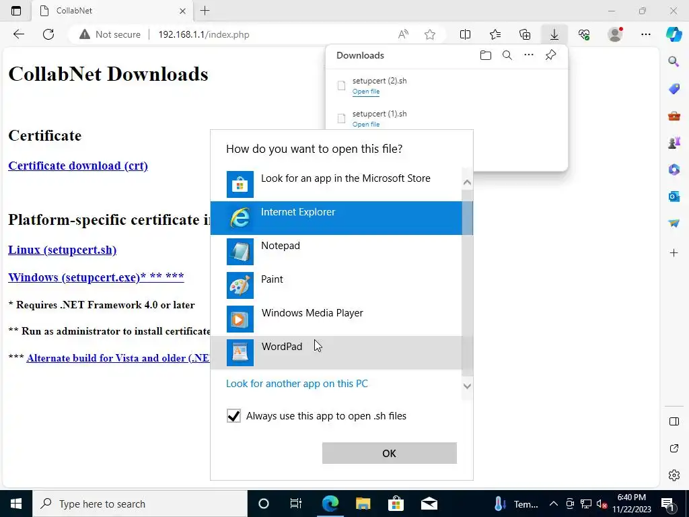This screenshot has width=689, height=517.
Task: Open More options in Downloads panel
Action: click(529, 55)
